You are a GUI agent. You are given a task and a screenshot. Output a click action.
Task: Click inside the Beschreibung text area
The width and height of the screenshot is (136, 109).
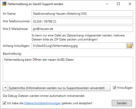tap(68, 69)
